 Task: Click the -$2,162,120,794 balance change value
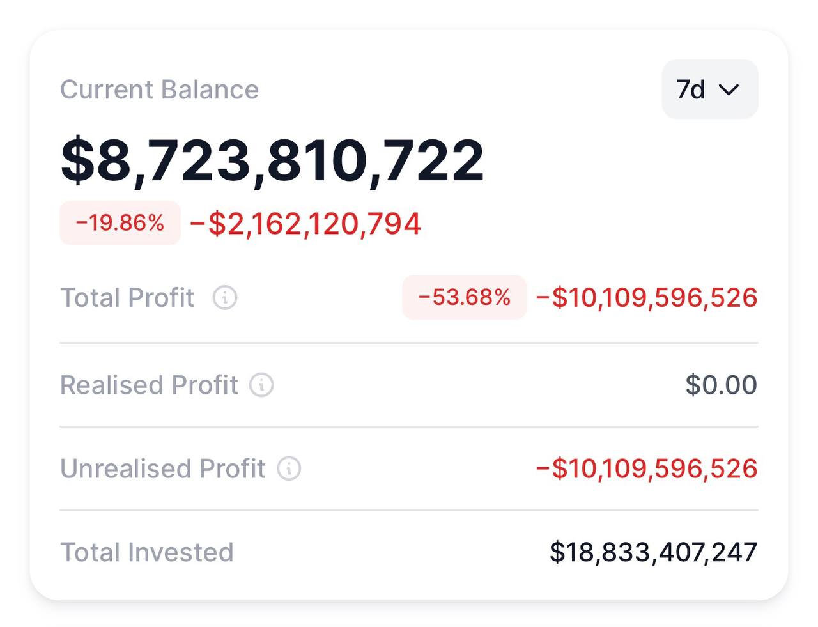coord(305,224)
